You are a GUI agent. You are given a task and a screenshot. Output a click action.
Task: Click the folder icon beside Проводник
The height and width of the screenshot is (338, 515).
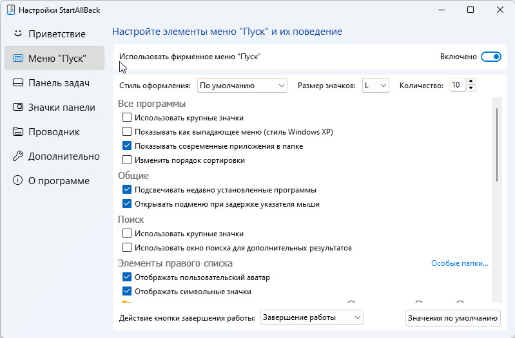(x=18, y=131)
